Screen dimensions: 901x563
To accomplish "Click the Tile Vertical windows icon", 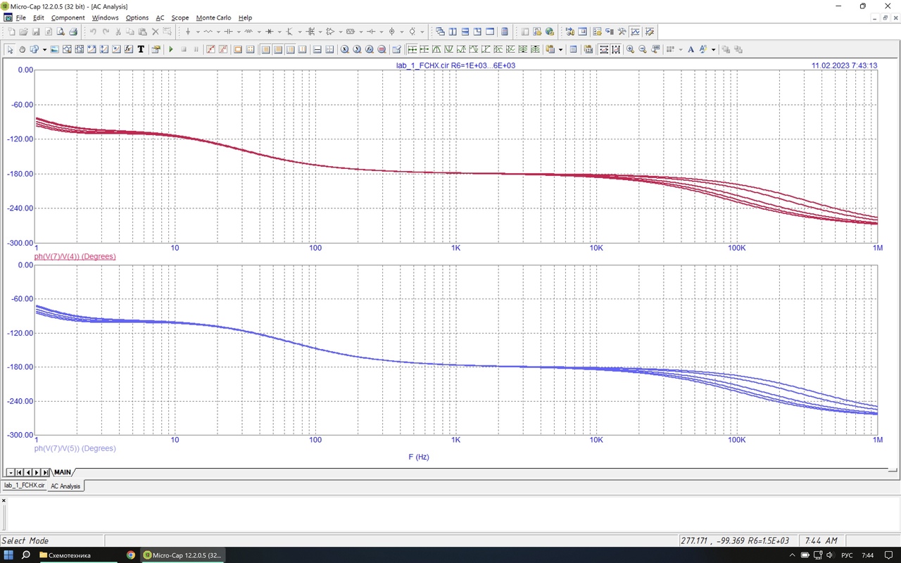I will (453, 32).
